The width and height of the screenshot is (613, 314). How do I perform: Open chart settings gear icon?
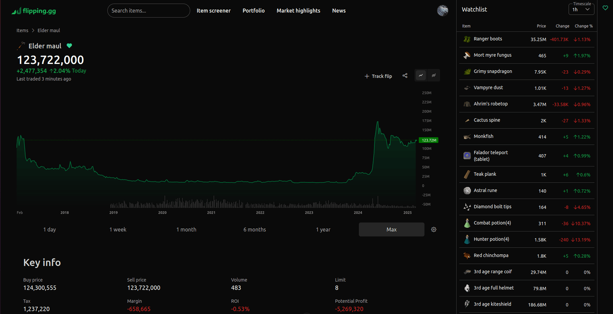(434, 229)
